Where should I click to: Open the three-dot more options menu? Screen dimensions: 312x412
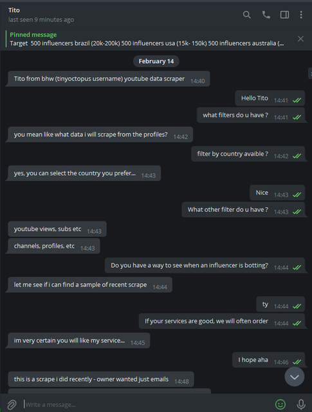301,15
